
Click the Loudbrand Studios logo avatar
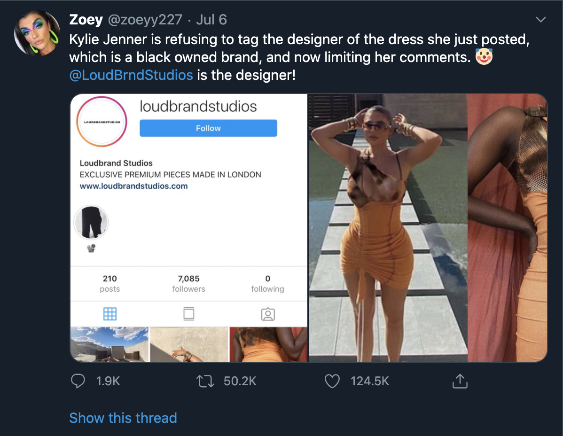(x=102, y=122)
